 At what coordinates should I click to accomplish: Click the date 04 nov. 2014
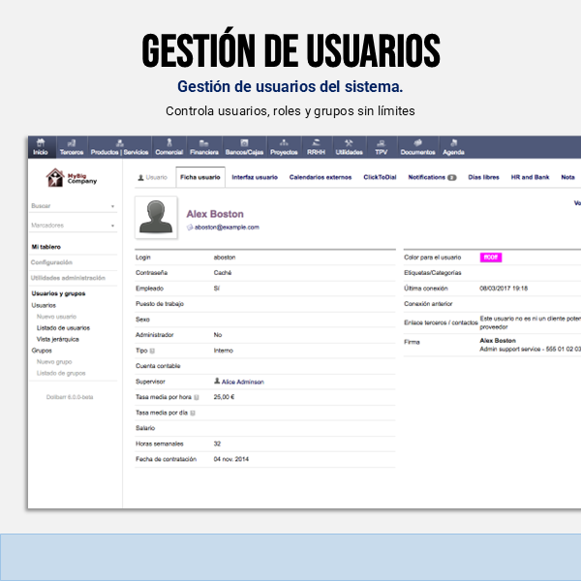pos(230,459)
